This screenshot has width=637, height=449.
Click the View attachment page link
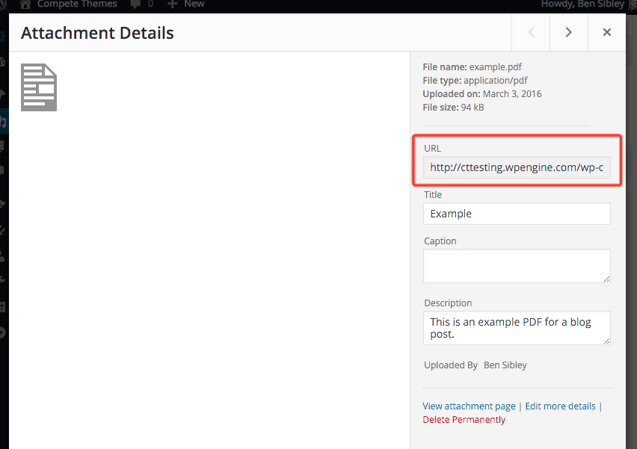click(469, 406)
